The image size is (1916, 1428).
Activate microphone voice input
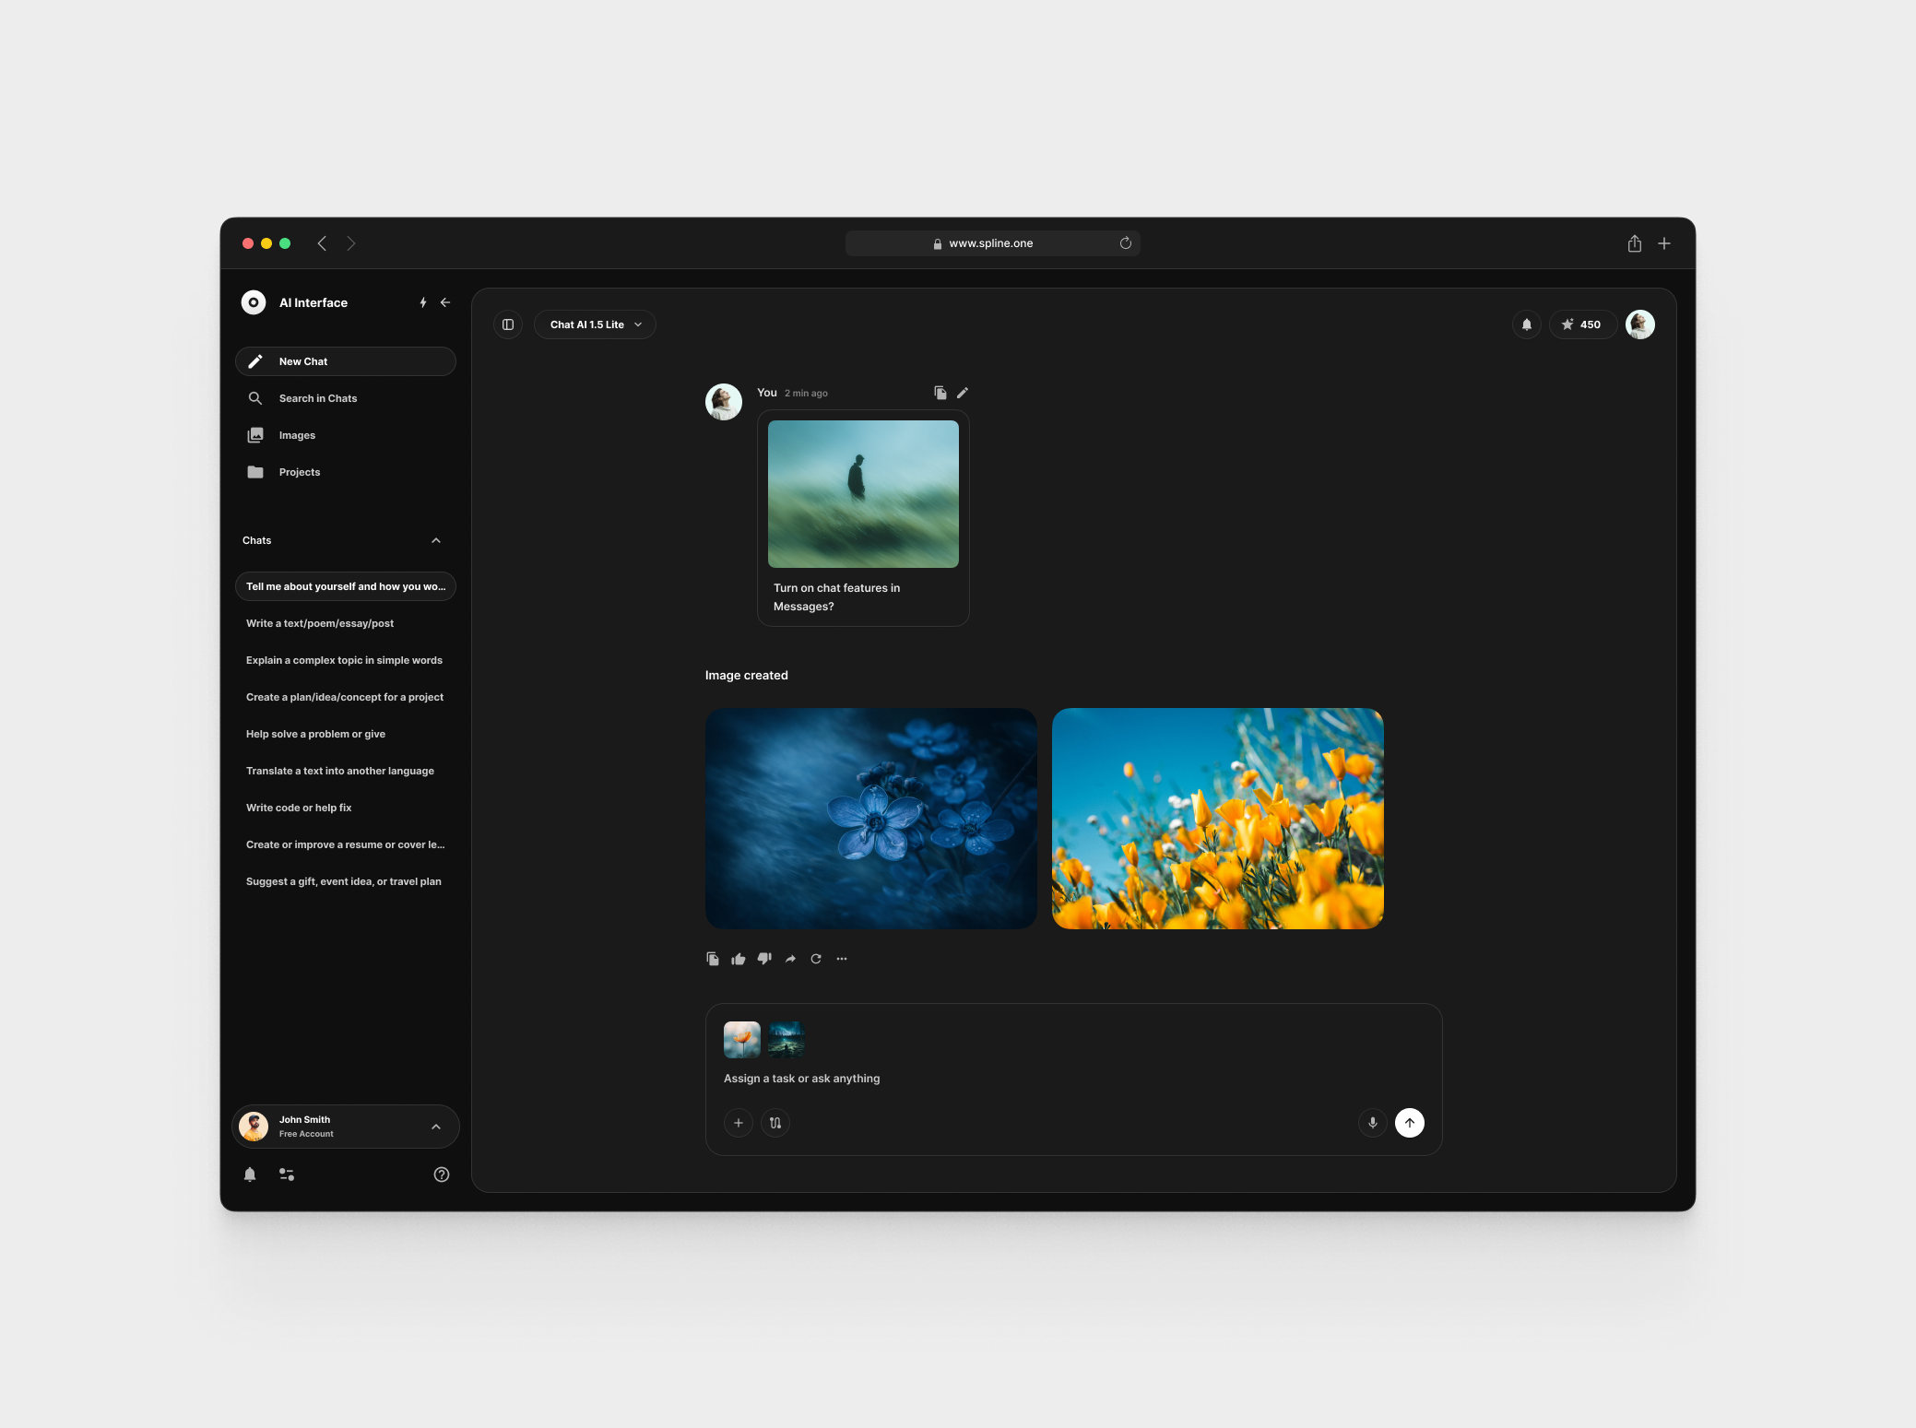pyautogui.click(x=1373, y=1123)
